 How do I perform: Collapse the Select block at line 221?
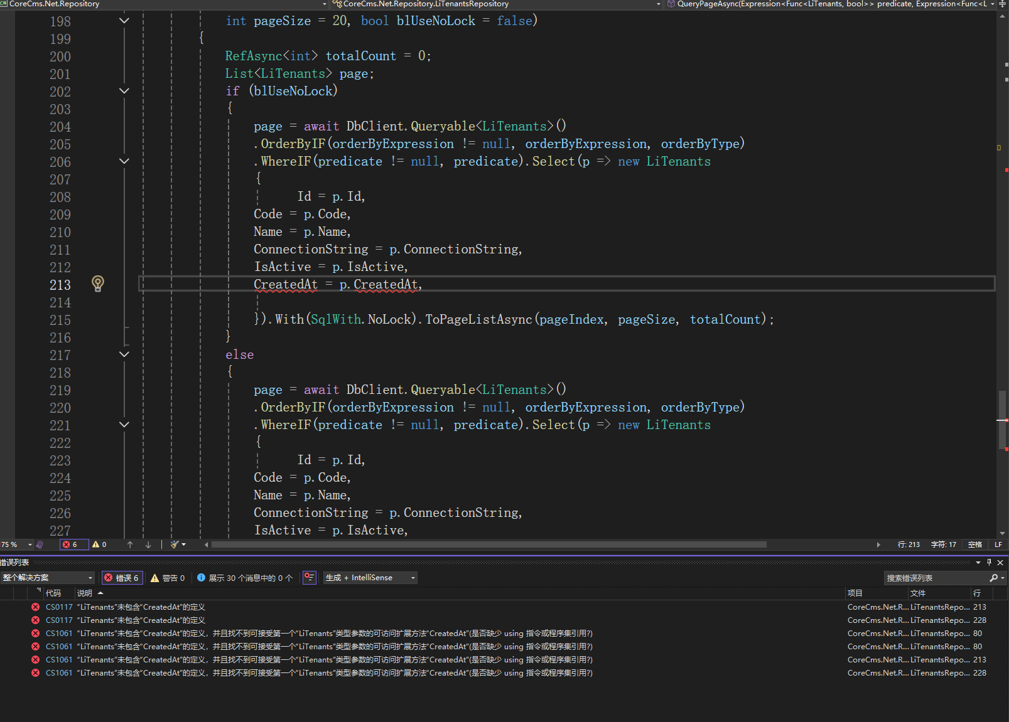[x=124, y=425]
